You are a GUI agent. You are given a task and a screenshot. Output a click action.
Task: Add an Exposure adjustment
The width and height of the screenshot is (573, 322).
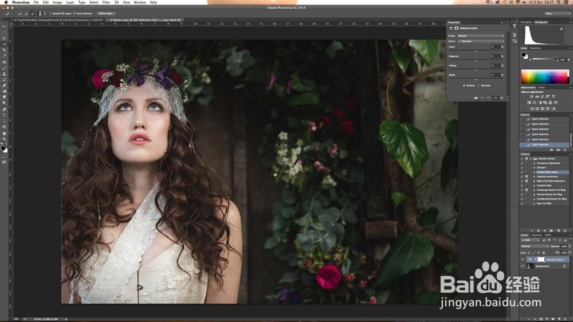pos(548,97)
